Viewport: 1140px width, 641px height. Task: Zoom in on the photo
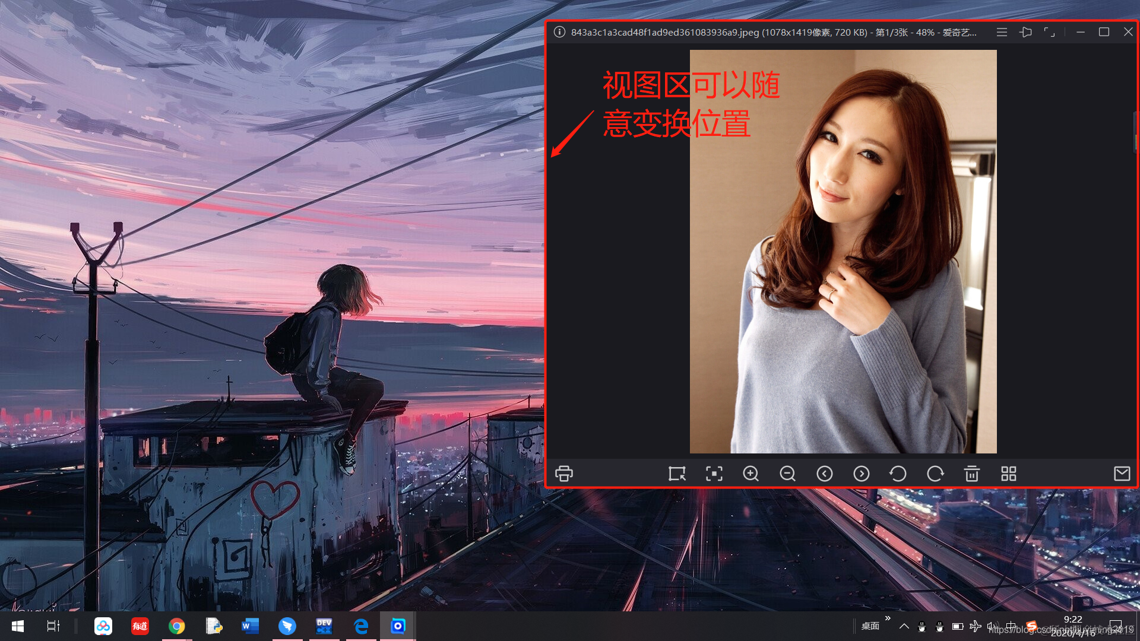(750, 474)
